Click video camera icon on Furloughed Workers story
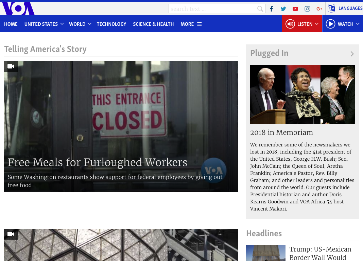The image size is (363, 261). (11, 66)
